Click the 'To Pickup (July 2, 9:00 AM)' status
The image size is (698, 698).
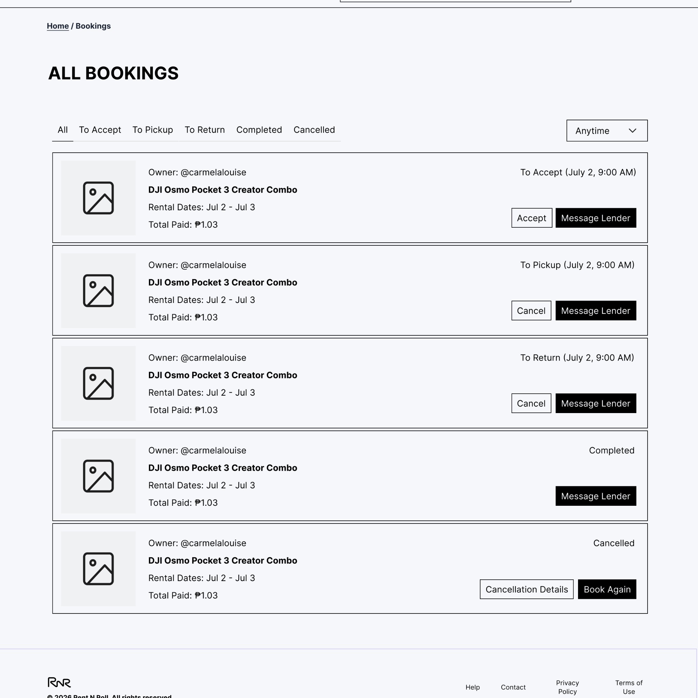[x=577, y=265]
